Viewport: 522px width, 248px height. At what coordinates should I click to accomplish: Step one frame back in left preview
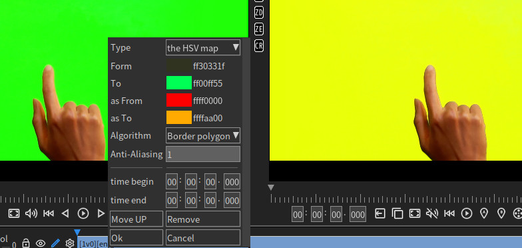[65, 213]
